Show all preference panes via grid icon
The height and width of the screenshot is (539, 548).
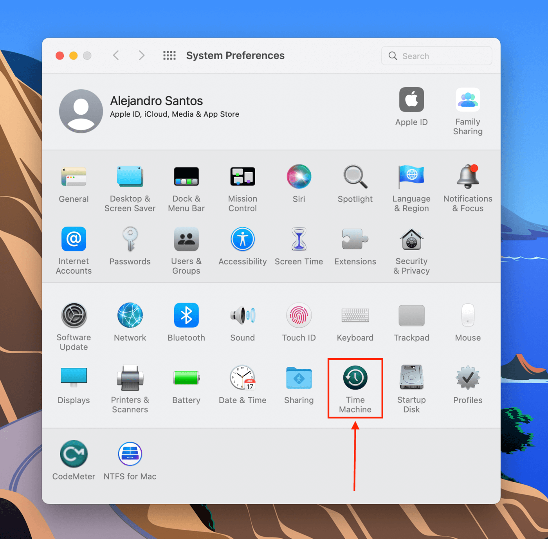(169, 55)
